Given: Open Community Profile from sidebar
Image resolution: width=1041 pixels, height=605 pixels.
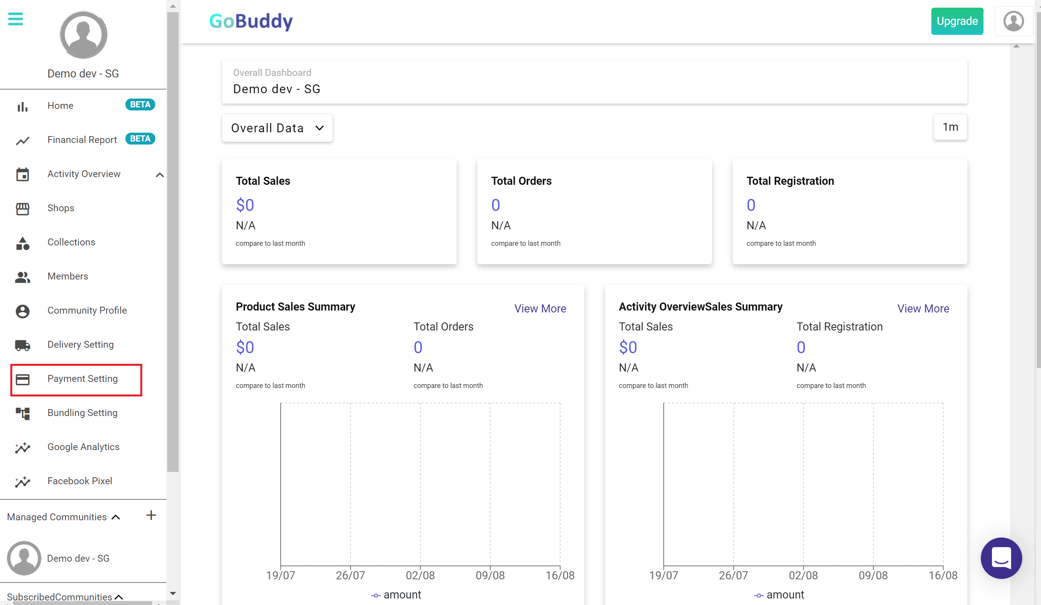Looking at the screenshot, I should [x=87, y=311].
